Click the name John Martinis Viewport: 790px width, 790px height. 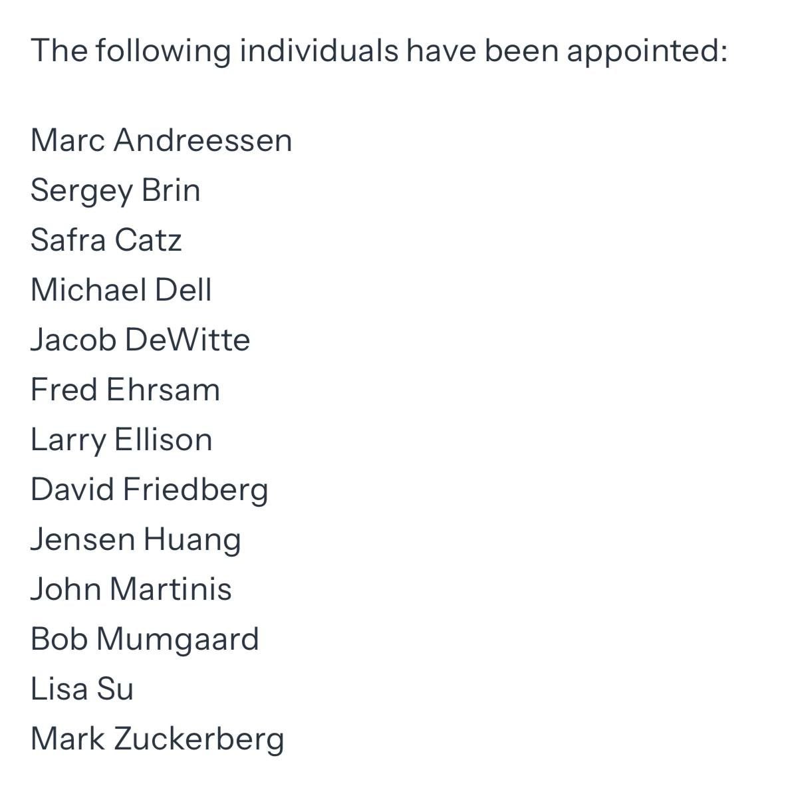[131, 589]
